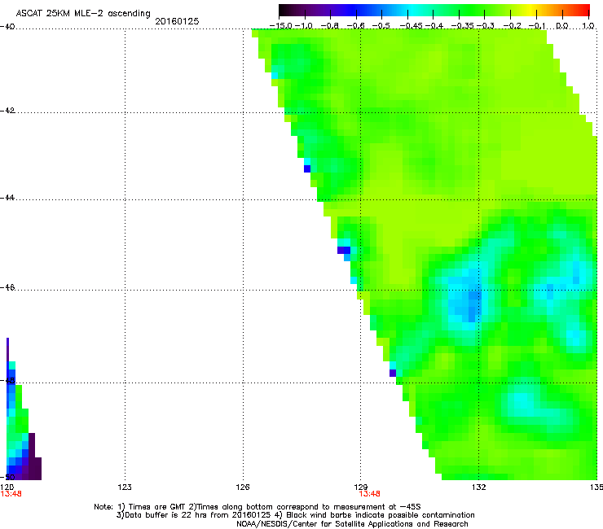Select the -46 latitude axis label
This screenshot has width=603, height=529.
click(x=7, y=288)
